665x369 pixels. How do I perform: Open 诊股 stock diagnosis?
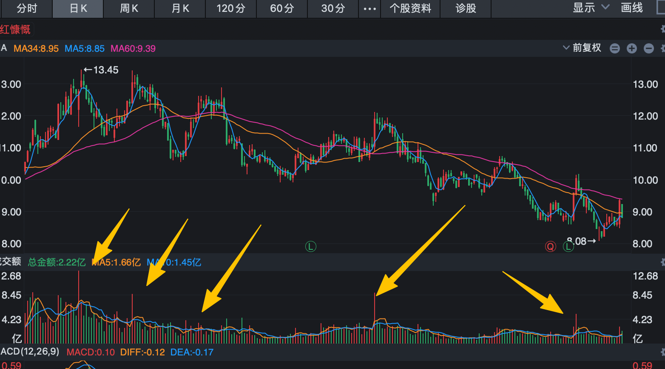[466, 8]
